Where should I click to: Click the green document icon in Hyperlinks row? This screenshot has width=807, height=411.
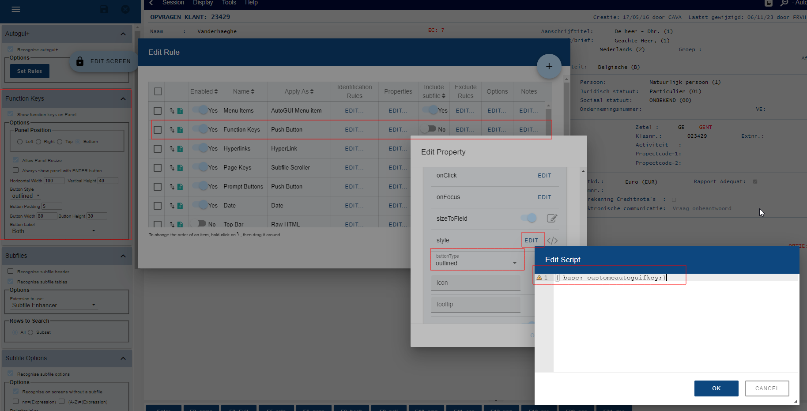pyautogui.click(x=180, y=149)
